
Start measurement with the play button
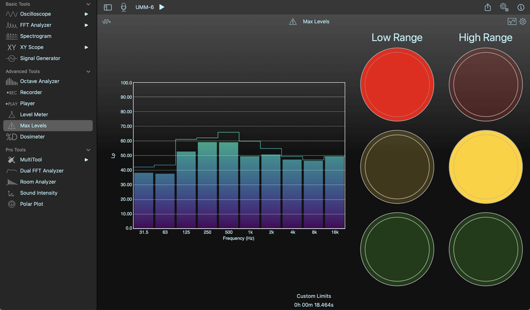[162, 7]
